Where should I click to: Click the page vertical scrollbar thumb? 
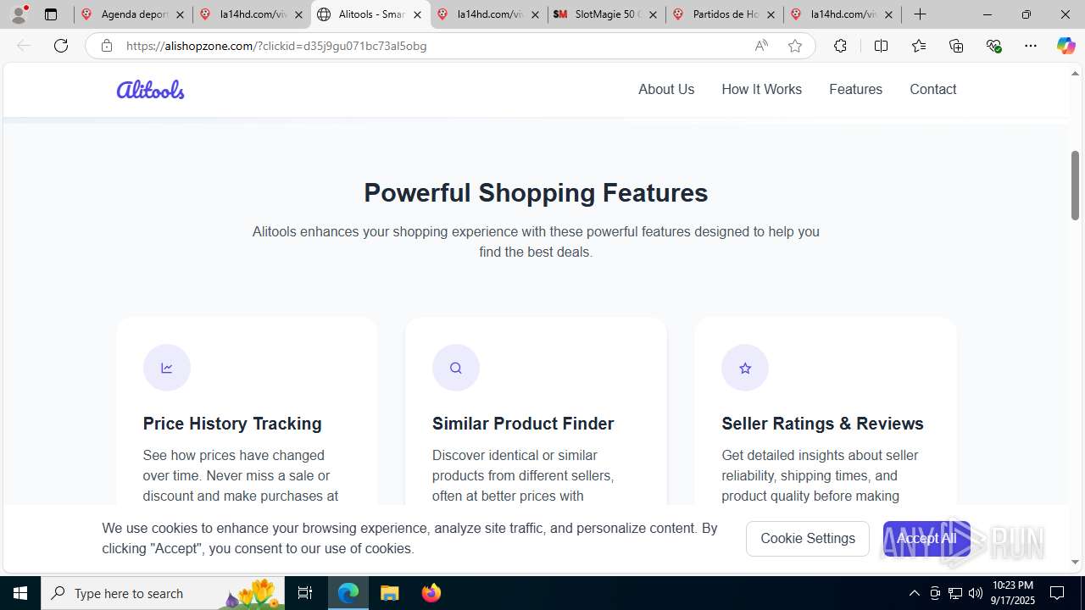[x=1075, y=186]
